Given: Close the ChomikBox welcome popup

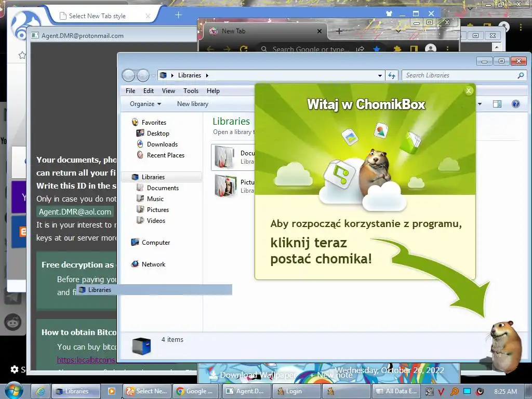Looking at the screenshot, I should click(469, 90).
